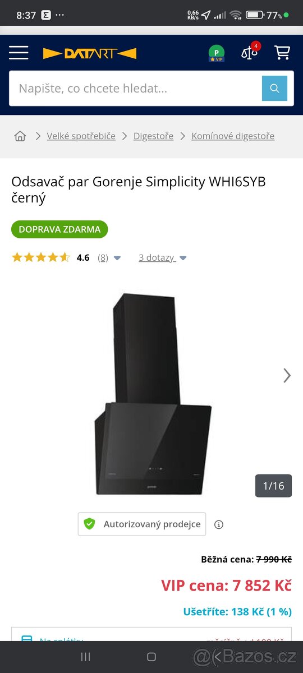Expand the '3 dotazy' questions dropdown
Screen dimensions: 303x673
(x=163, y=257)
